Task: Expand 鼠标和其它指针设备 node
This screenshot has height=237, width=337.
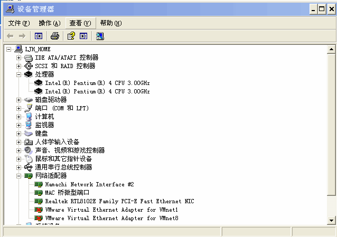Action: click(x=18, y=159)
